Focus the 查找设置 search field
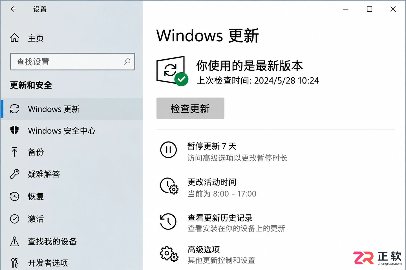 (x=72, y=62)
